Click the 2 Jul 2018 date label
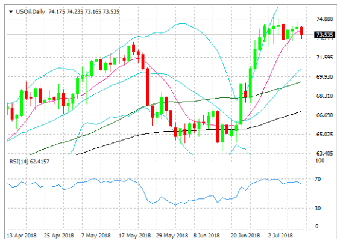Image resolution: width=343 pixels, height=247 pixels. 280,236
